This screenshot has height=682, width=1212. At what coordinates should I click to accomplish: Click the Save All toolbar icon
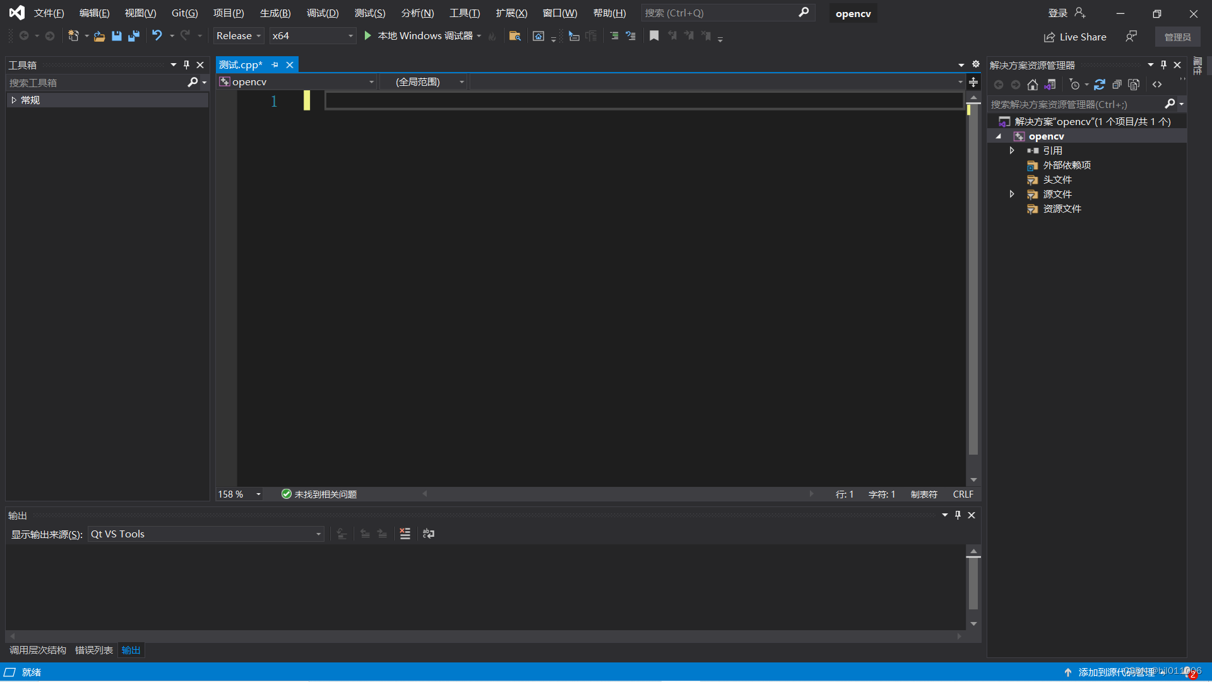point(134,36)
